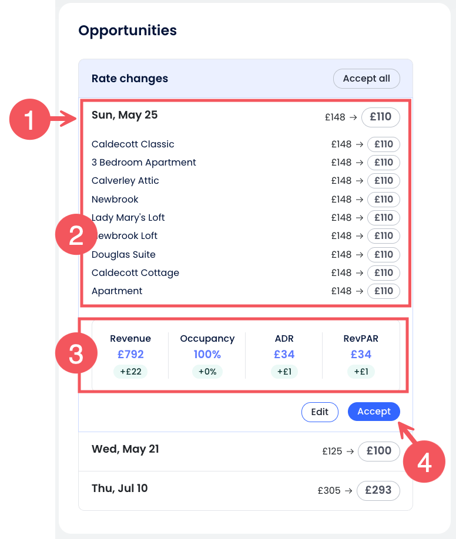Click Calverley Attic £110 rate pill
This screenshot has height=539, width=456.
click(383, 181)
